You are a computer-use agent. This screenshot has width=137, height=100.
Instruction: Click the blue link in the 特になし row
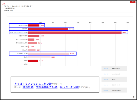106,80
